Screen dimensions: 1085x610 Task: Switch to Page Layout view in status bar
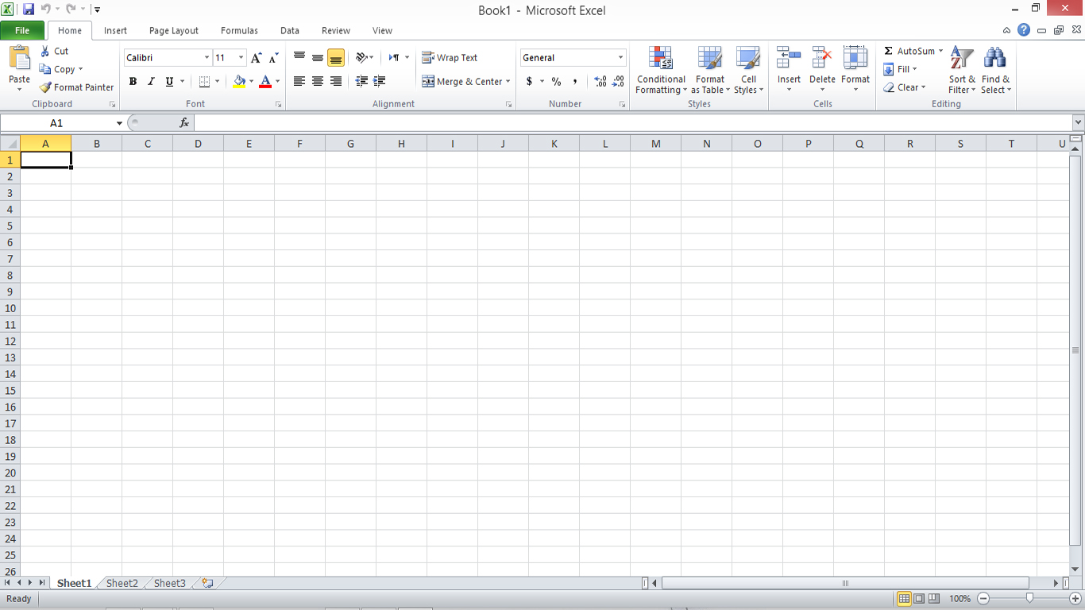919,598
